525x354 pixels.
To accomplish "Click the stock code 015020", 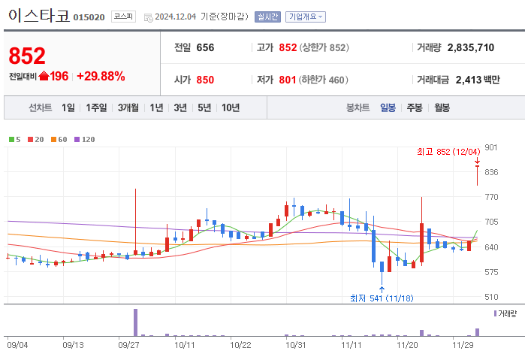I will (89, 17).
